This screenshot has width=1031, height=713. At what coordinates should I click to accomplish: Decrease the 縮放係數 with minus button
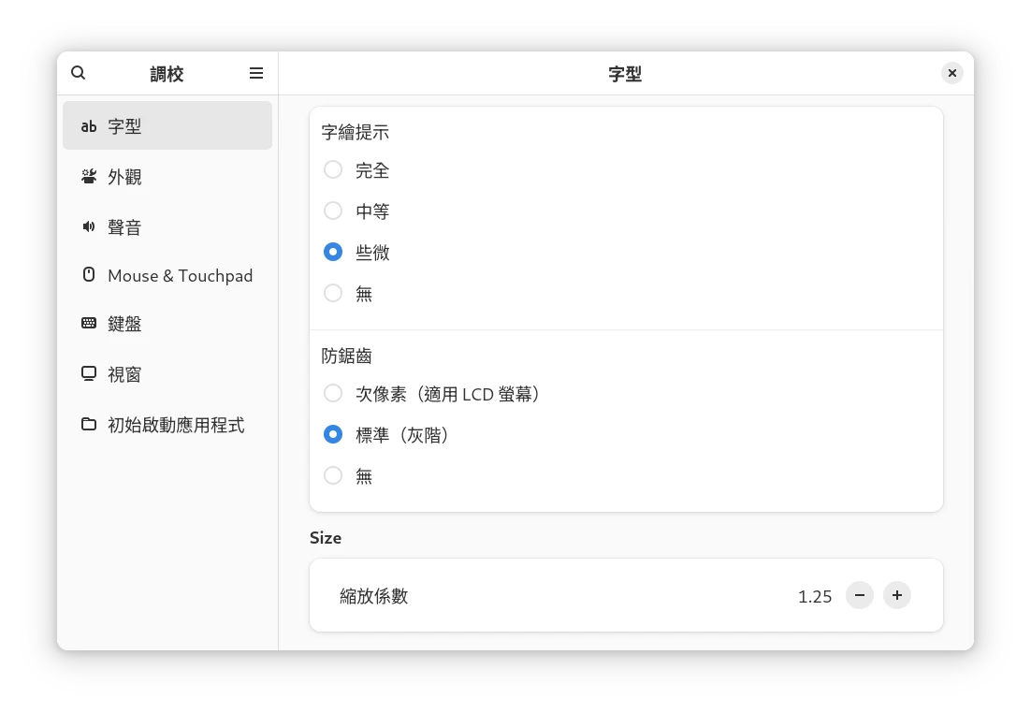(859, 595)
